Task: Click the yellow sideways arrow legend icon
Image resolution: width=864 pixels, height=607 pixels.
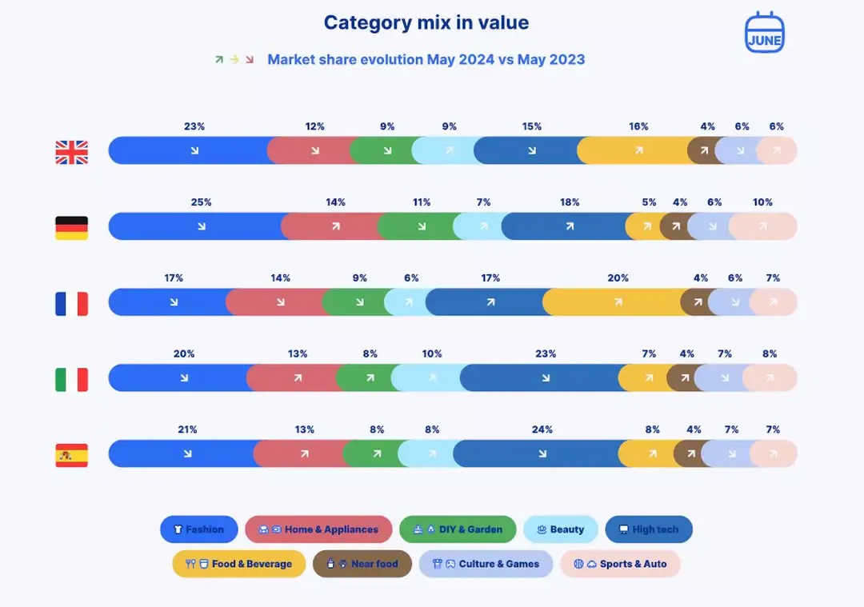Action: (x=234, y=59)
